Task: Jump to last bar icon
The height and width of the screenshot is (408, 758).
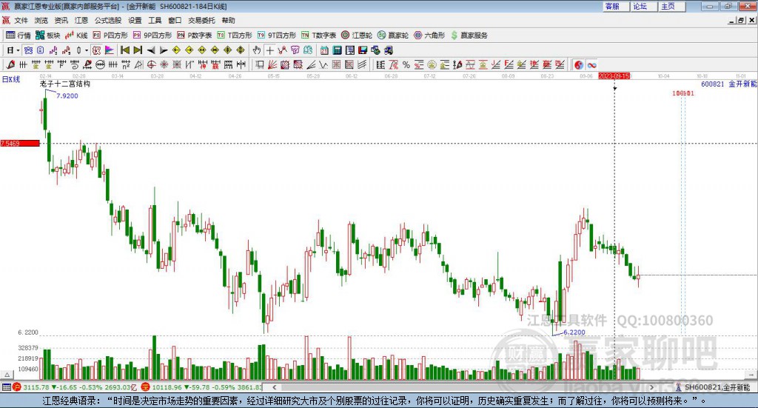Action: click(138, 50)
